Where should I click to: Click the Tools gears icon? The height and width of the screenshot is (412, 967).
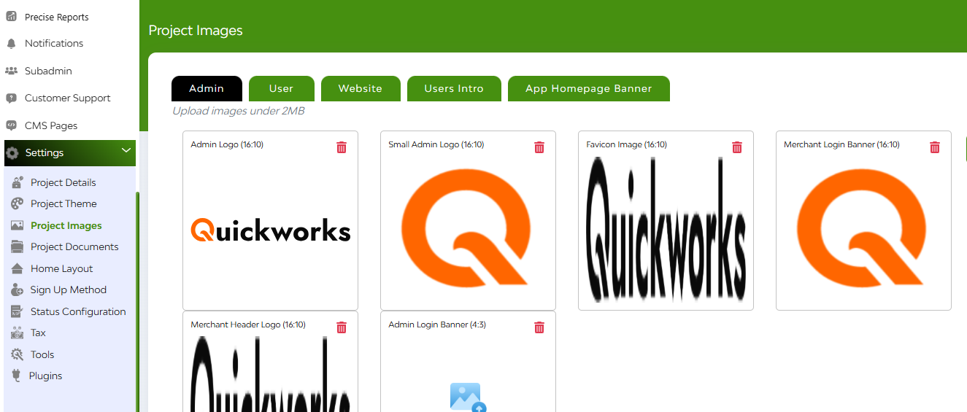[18, 354]
